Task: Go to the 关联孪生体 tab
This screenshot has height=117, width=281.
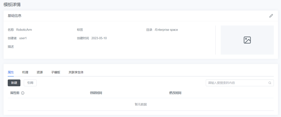Action: click(x=76, y=72)
